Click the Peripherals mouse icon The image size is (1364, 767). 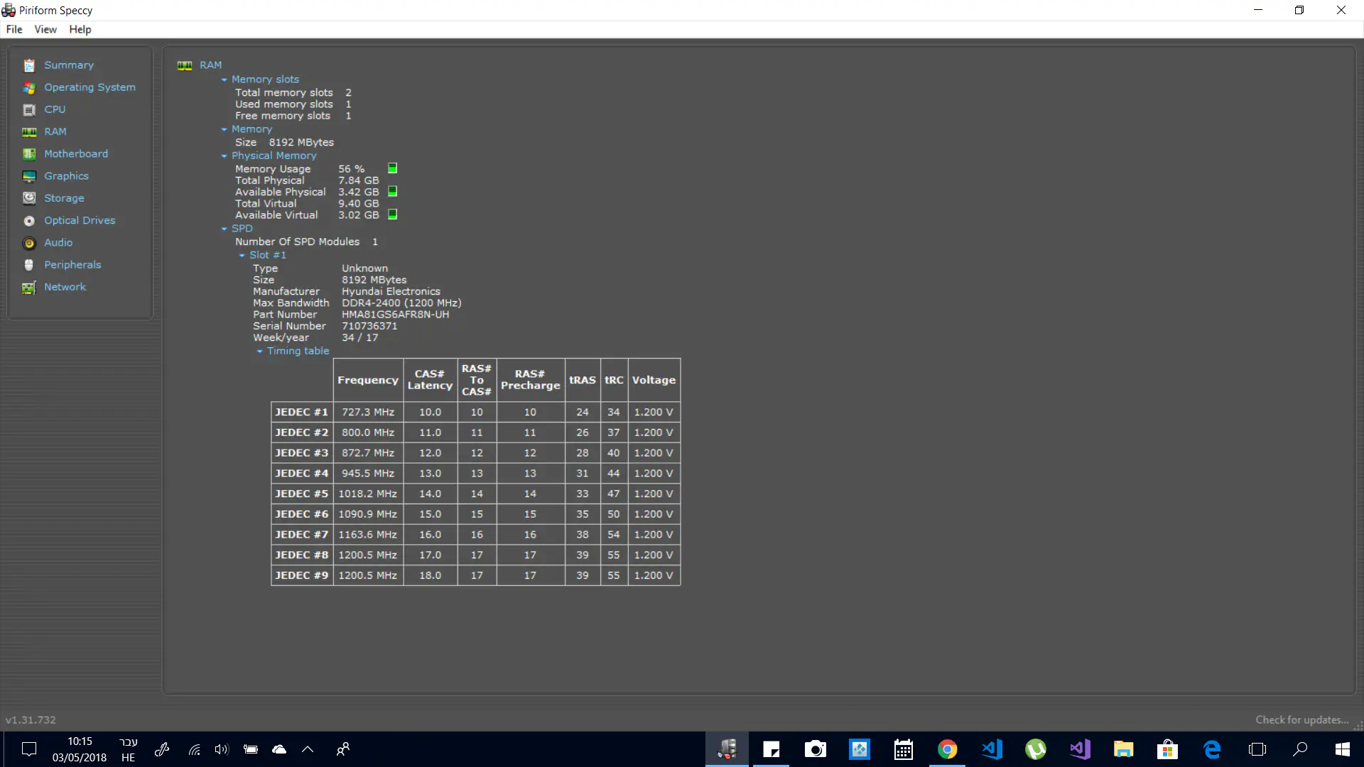coord(29,265)
